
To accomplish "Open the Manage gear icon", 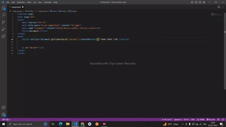I will [x=4, y=114].
